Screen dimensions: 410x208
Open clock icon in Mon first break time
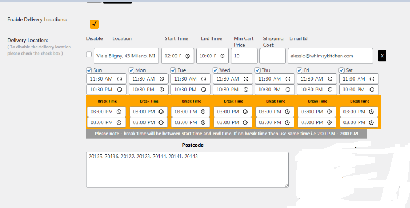pyautogui.click(x=161, y=112)
